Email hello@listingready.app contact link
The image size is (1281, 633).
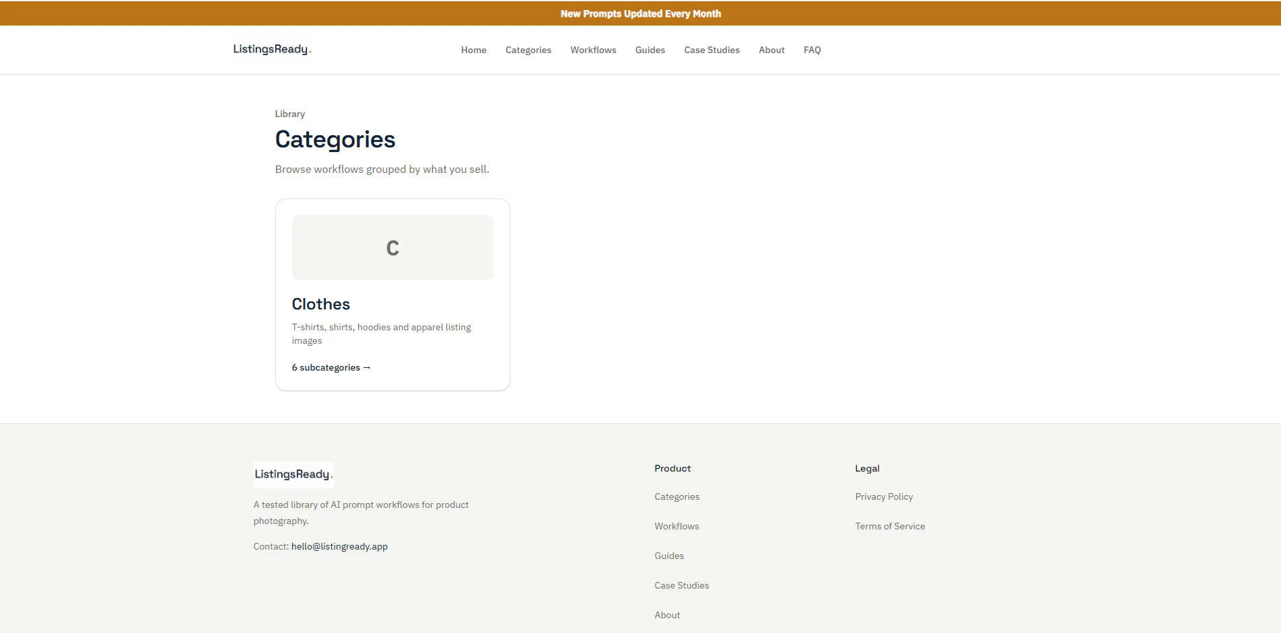pyautogui.click(x=339, y=546)
